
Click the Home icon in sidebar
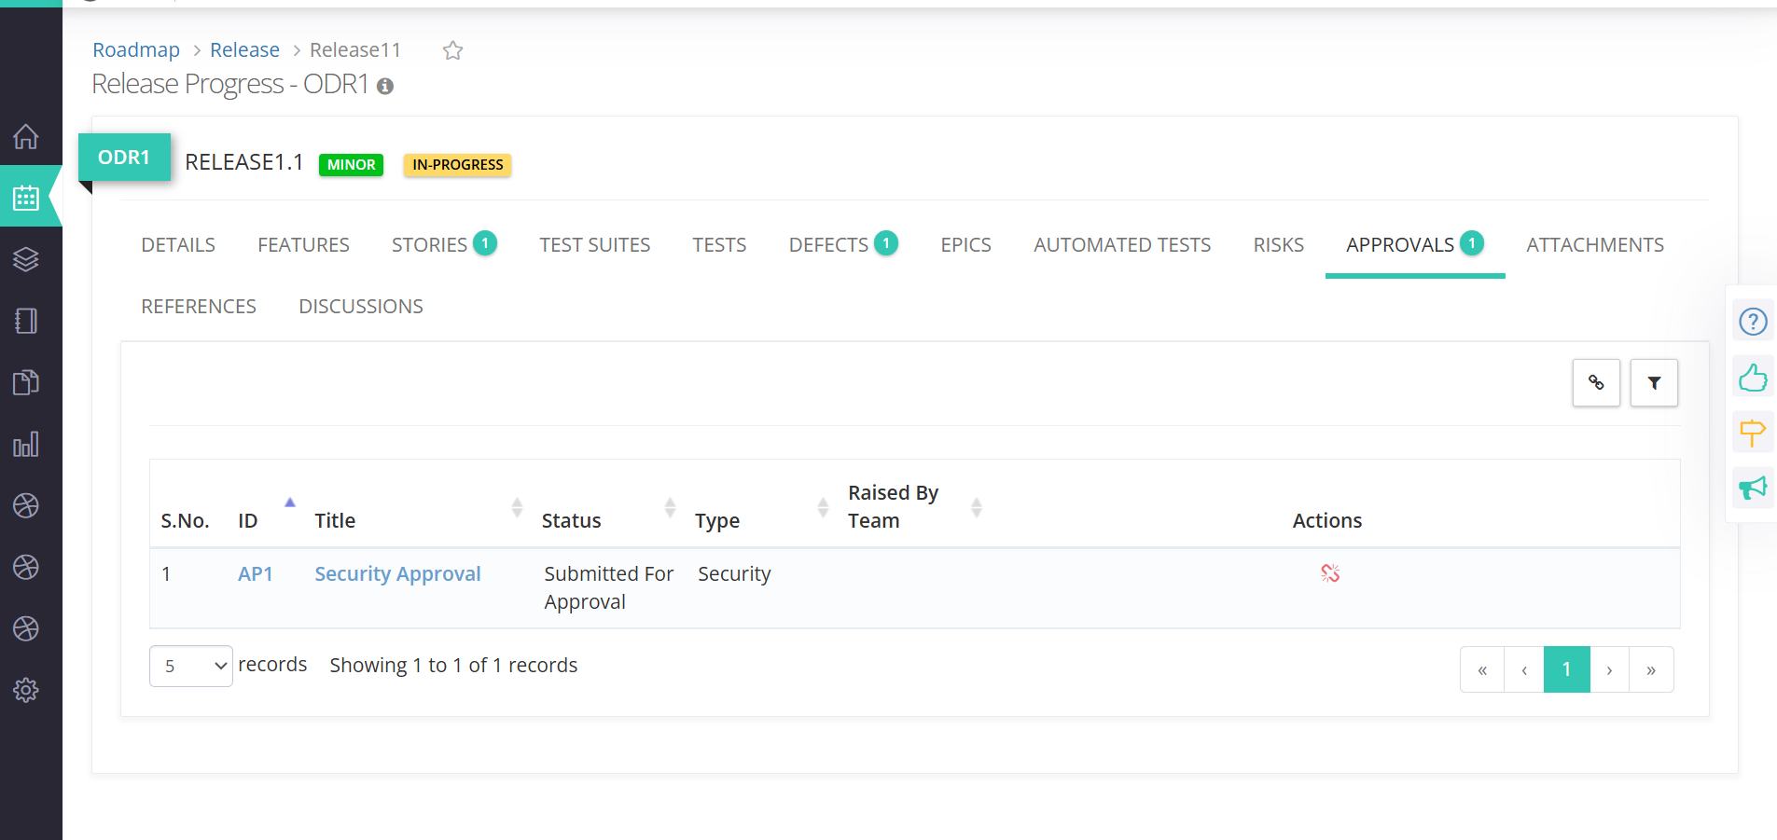click(x=26, y=137)
